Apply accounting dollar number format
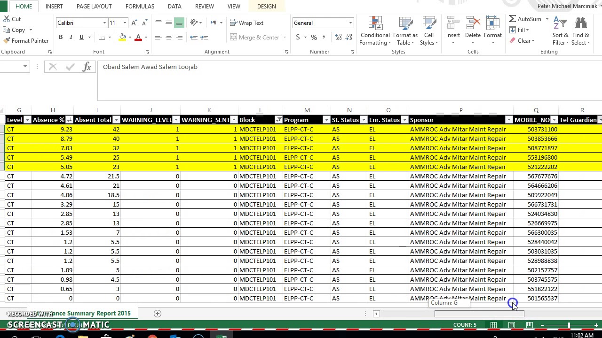The width and height of the screenshot is (602, 338). [298, 38]
